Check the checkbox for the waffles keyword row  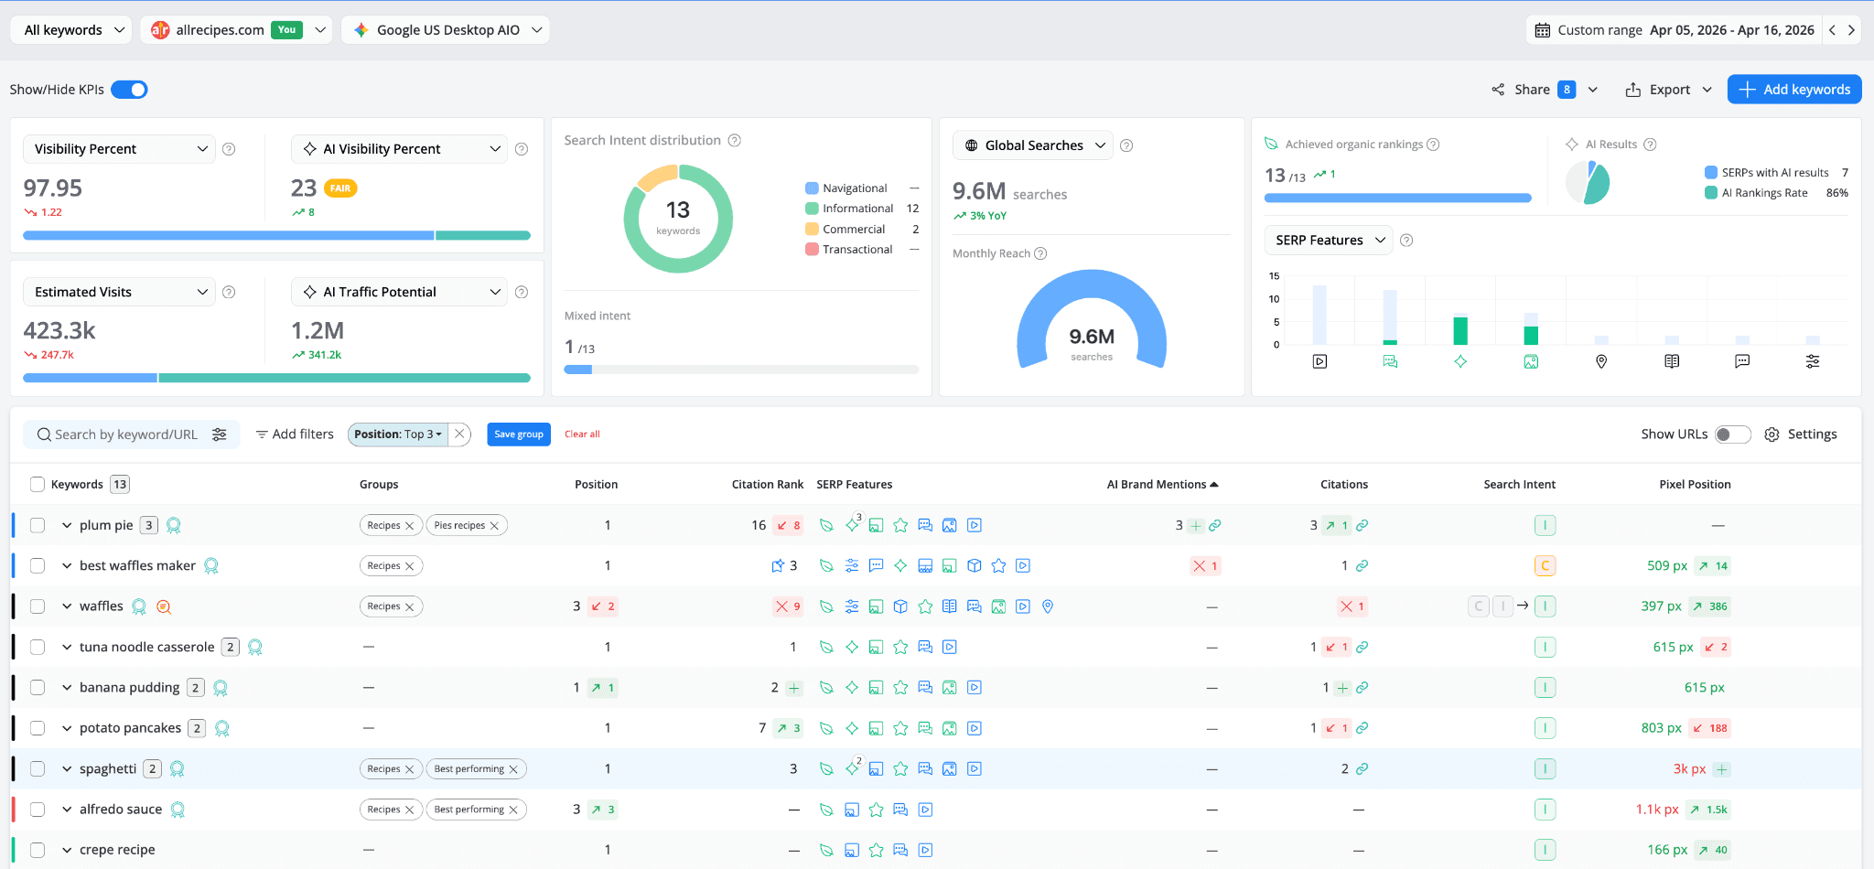37,606
